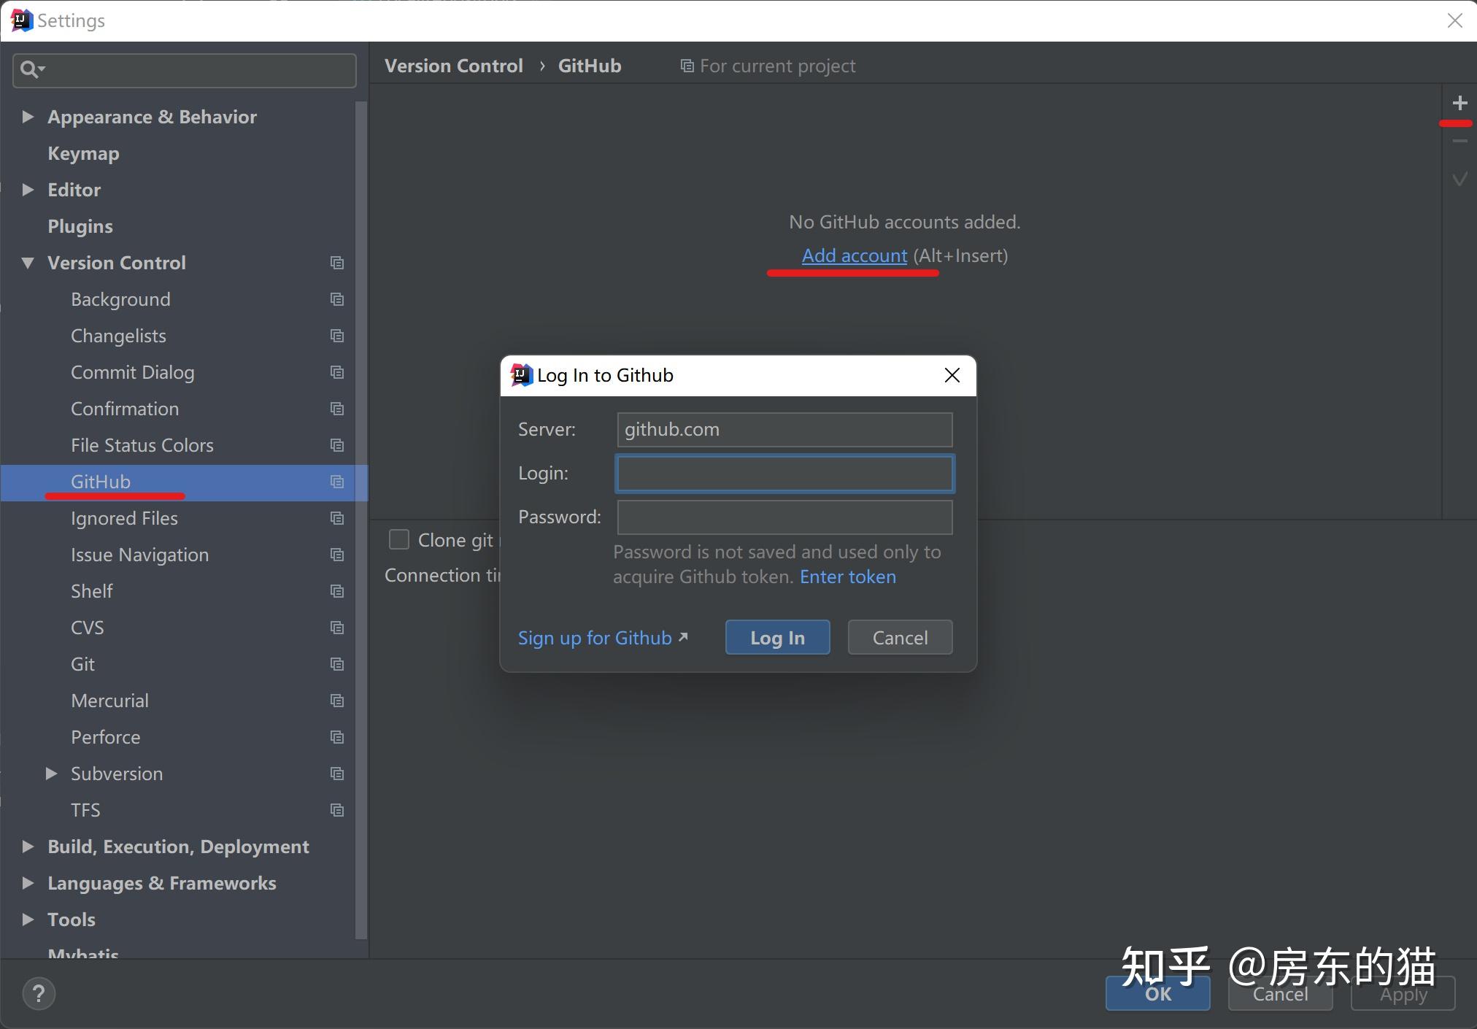Click the copy icon beside the Git entry

pyautogui.click(x=336, y=664)
